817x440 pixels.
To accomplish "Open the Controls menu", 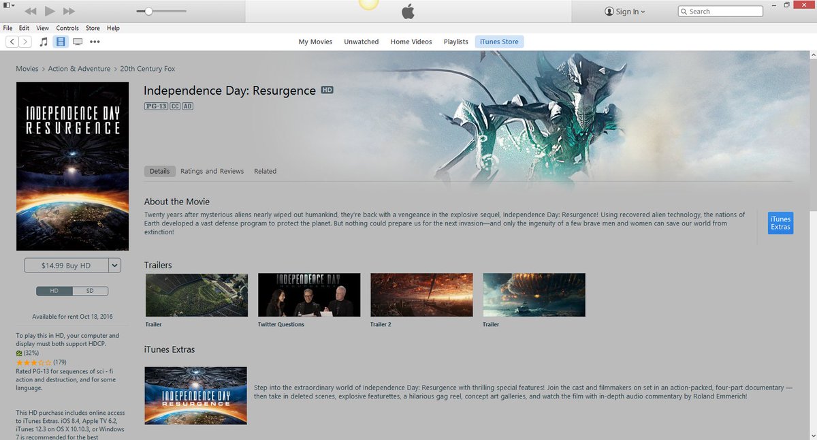I will coord(67,28).
